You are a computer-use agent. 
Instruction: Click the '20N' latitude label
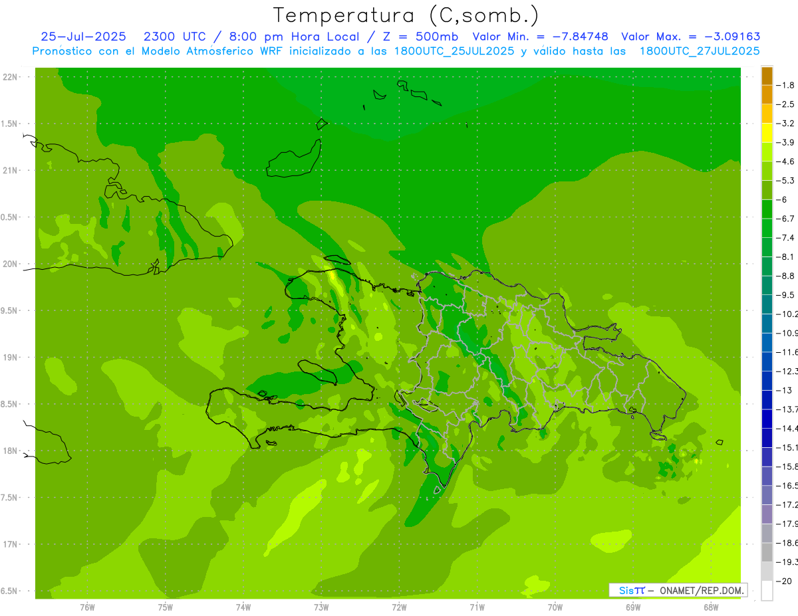click(11, 264)
